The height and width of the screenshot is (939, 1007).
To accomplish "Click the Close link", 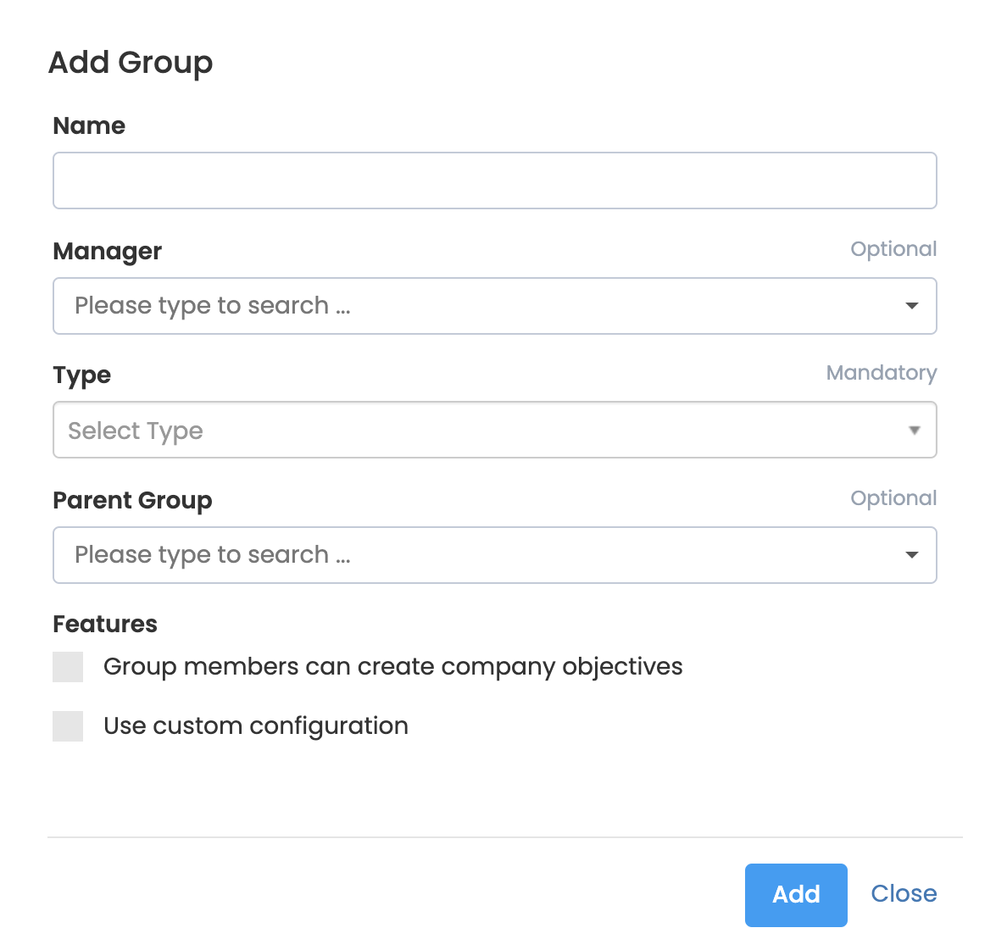I will pos(904,894).
